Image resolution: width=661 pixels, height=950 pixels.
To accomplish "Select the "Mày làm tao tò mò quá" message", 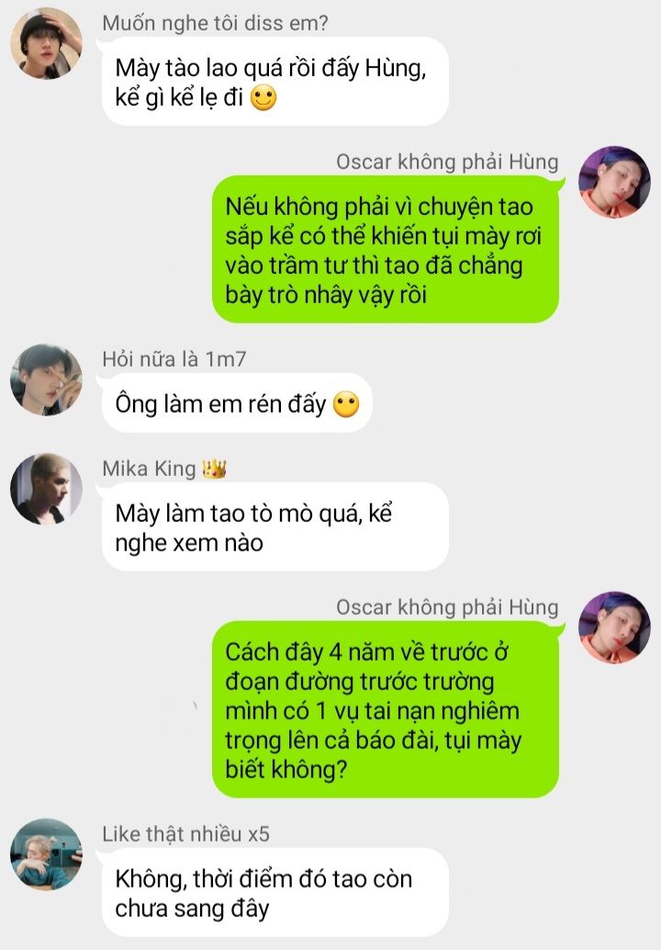I will 275,527.
